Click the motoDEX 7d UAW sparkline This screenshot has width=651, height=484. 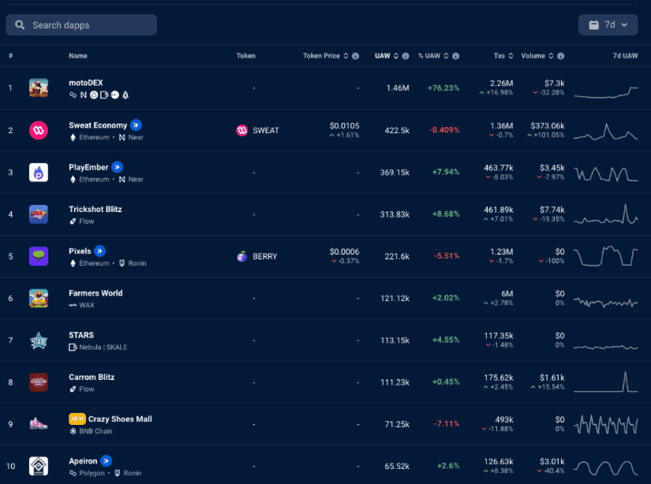[x=606, y=92]
